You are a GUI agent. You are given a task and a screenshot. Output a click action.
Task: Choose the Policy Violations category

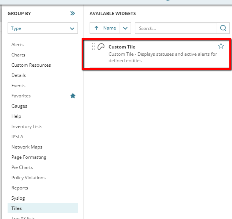point(28,178)
